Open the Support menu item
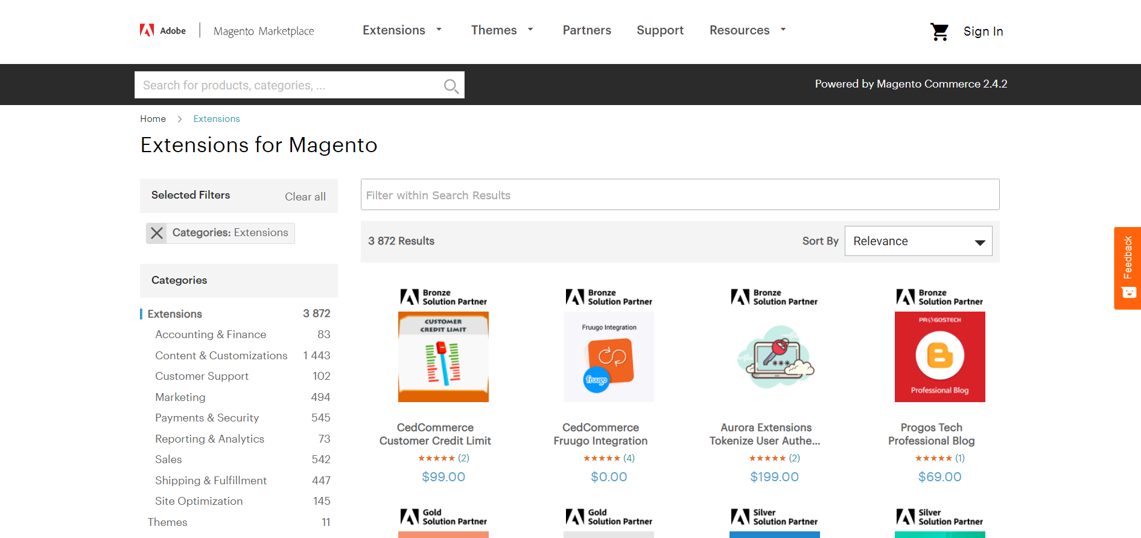 660,30
